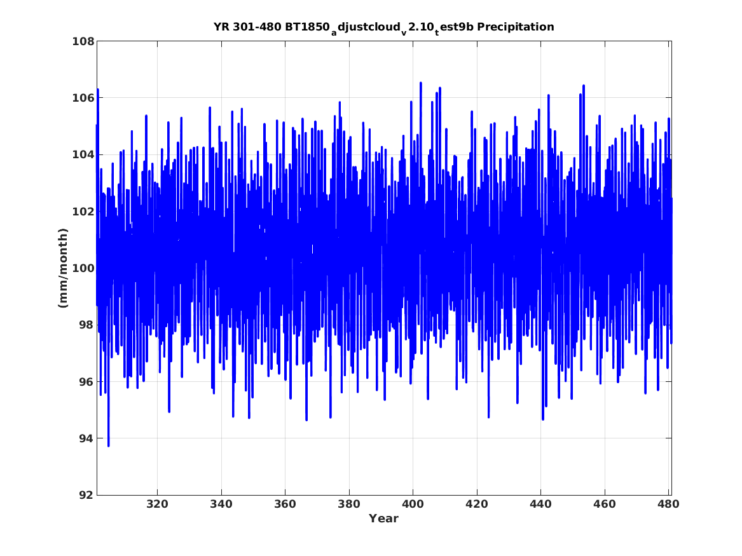742x556 pixels.
Task: Click x-axis tick label 400
Action: (413, 504)
